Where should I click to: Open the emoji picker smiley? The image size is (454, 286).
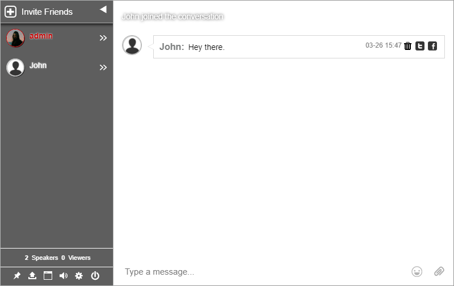coord(417,271)
